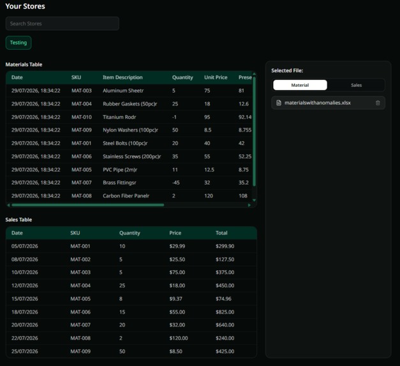Click the -45 quantity for Brass Fittingsr
The width and height of the screenshot is (400, 366).
pos(176,183)
